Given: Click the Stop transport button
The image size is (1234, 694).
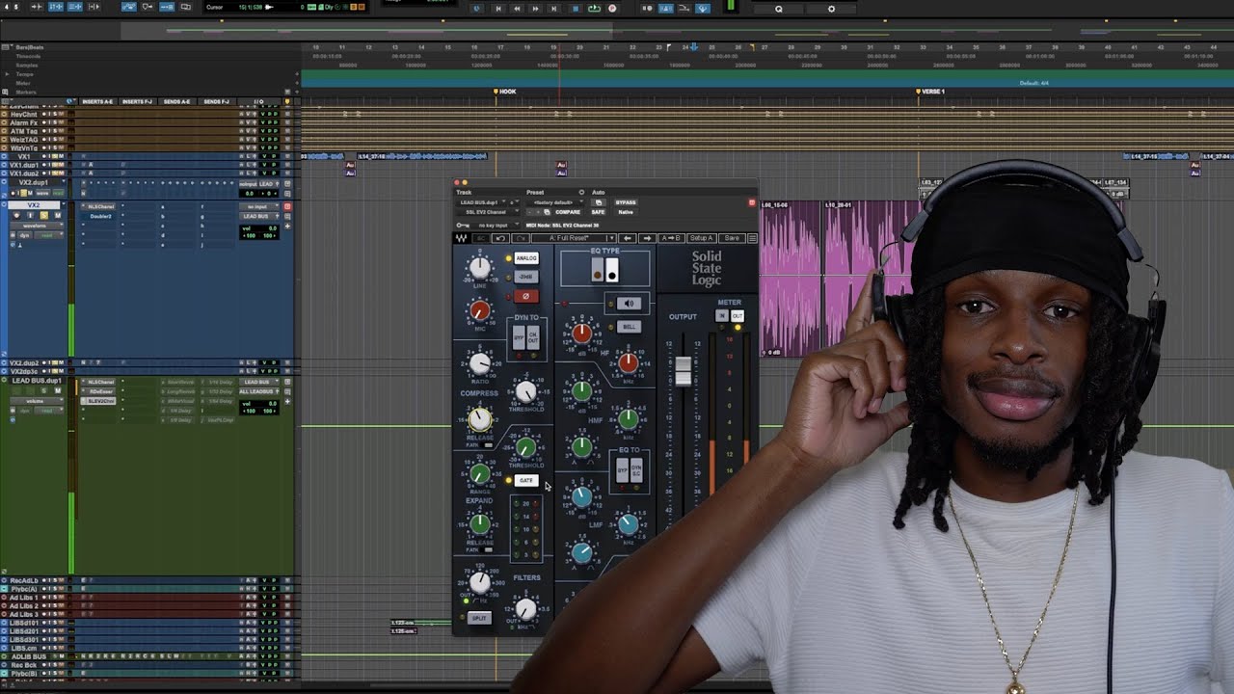Looking at the screenshot, I should tap(576, 9).
